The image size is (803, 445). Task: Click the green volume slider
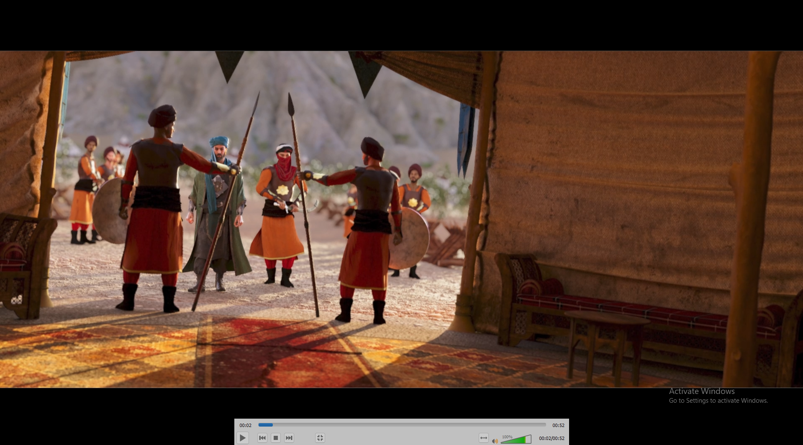coord(517,440)
